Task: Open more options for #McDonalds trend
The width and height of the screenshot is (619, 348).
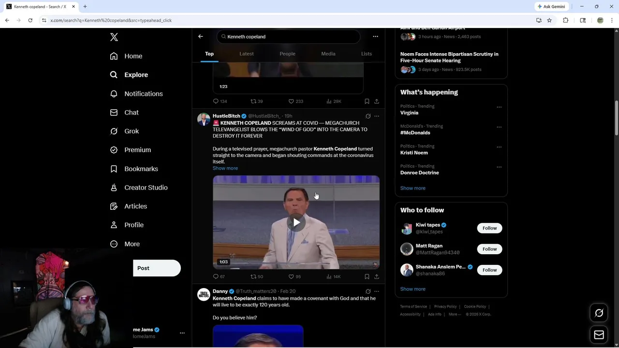Action: (x=499, y=127)
